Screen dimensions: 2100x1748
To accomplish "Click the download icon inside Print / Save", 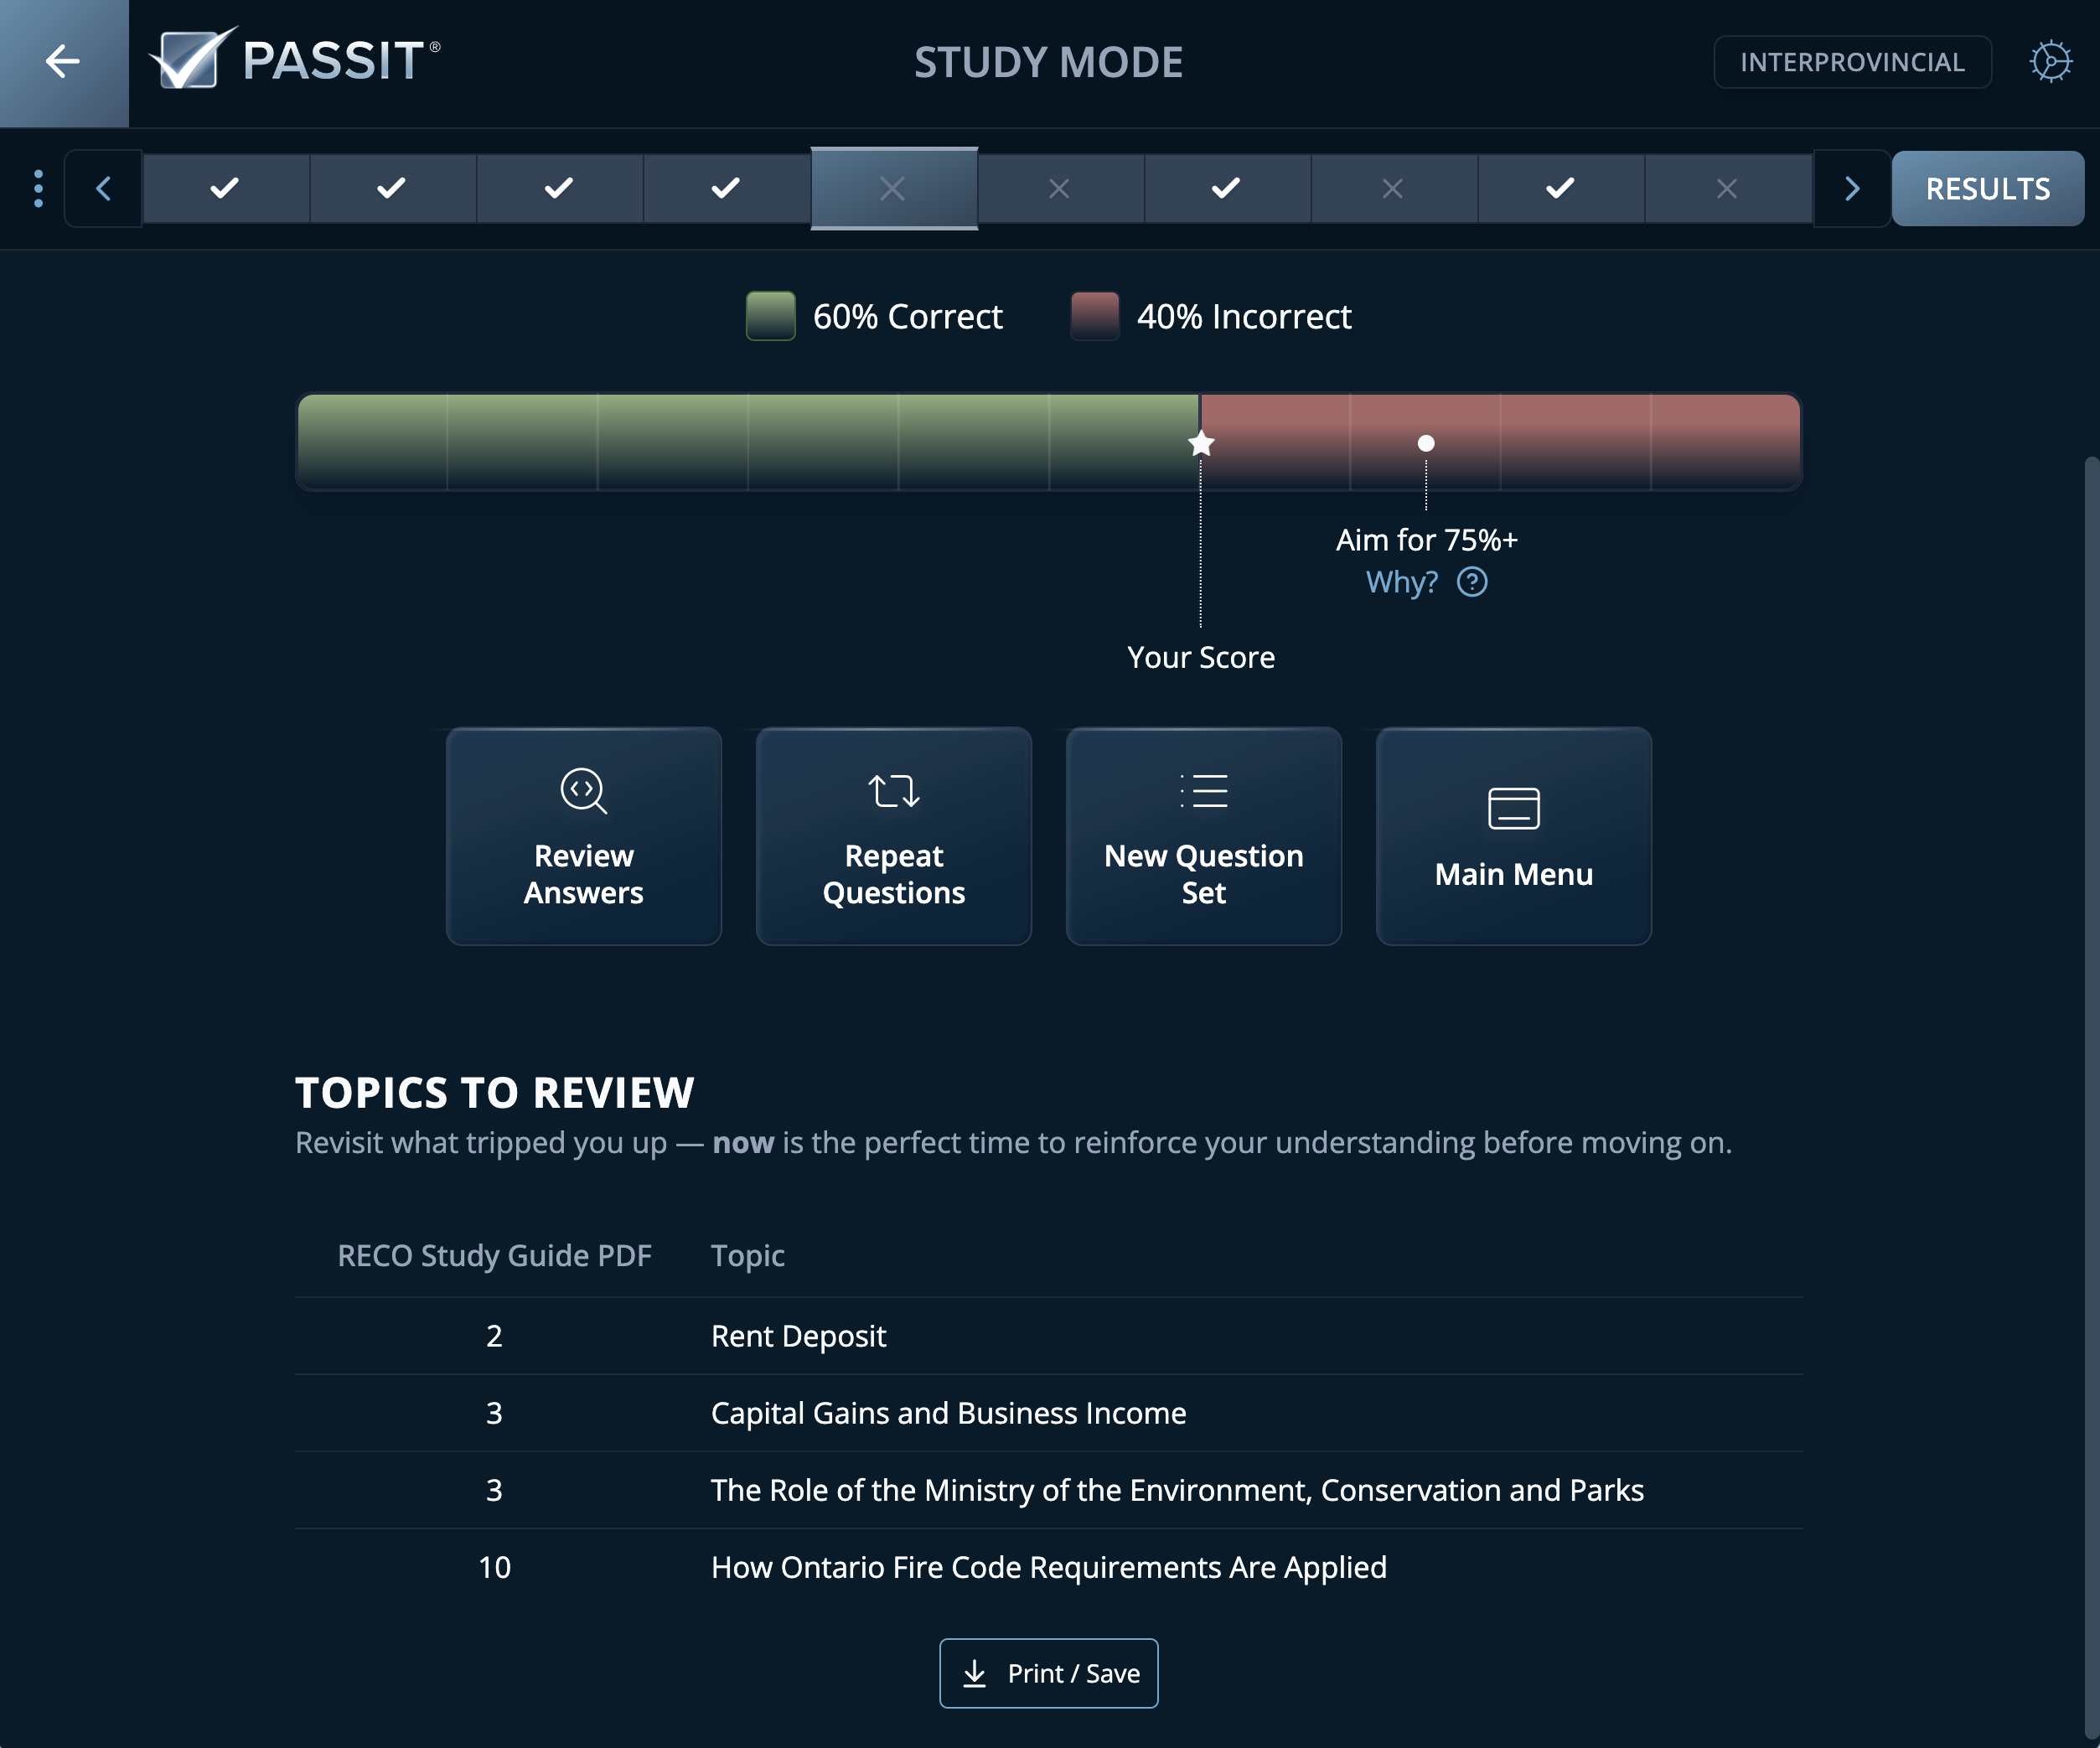I will [x=974, y=1672].
